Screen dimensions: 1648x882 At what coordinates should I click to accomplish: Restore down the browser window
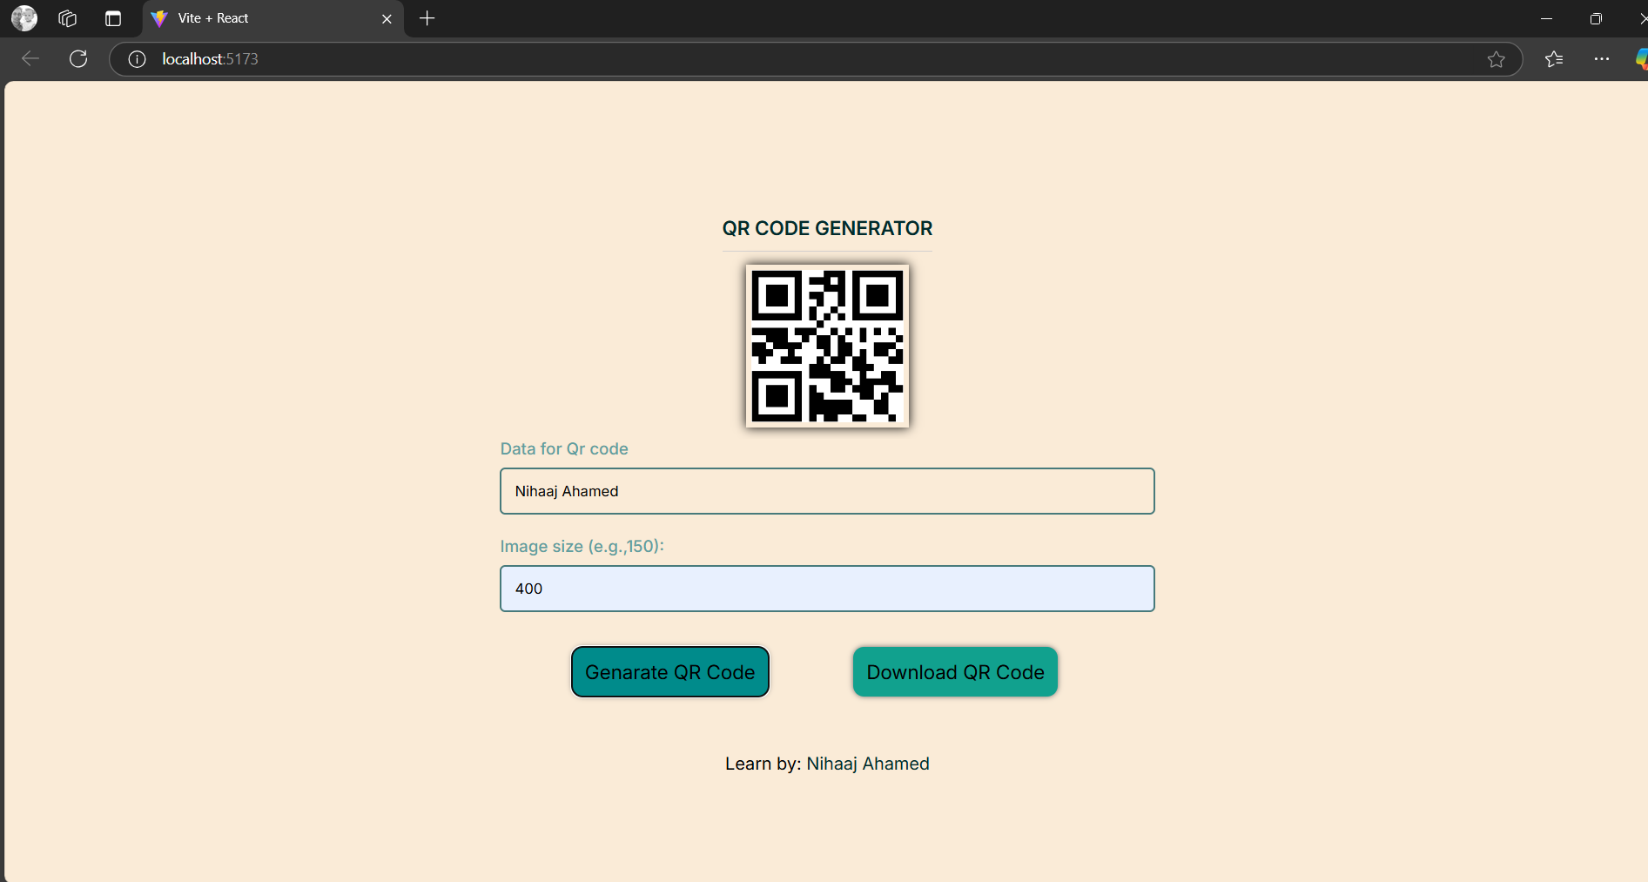click(1596, 18)
